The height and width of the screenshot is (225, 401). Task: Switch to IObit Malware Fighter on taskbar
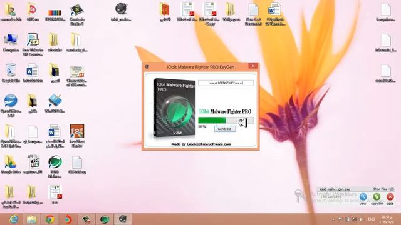[x=105, y=219]
